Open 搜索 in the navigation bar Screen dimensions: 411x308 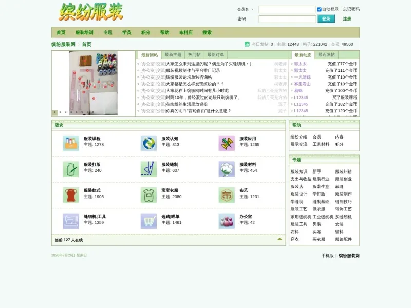click(x=207, y=32)
